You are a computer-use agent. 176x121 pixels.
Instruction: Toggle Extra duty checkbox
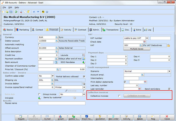point(39,94)
